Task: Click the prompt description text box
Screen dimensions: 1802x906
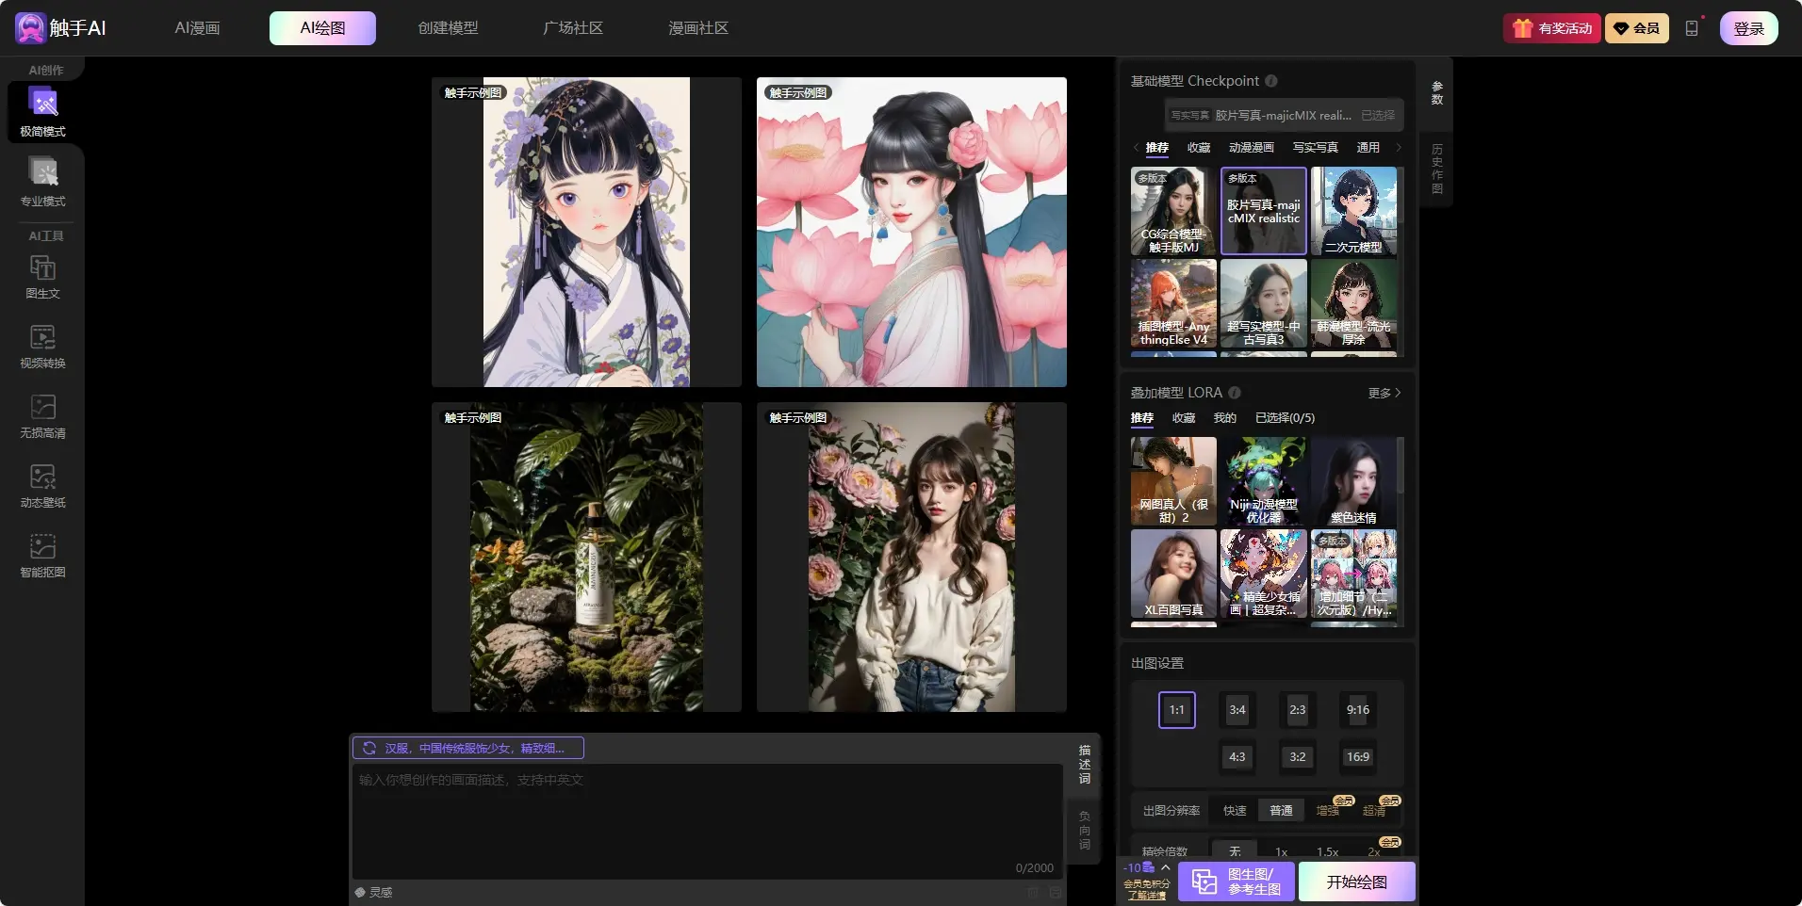Action: click(x=707, y=819)
